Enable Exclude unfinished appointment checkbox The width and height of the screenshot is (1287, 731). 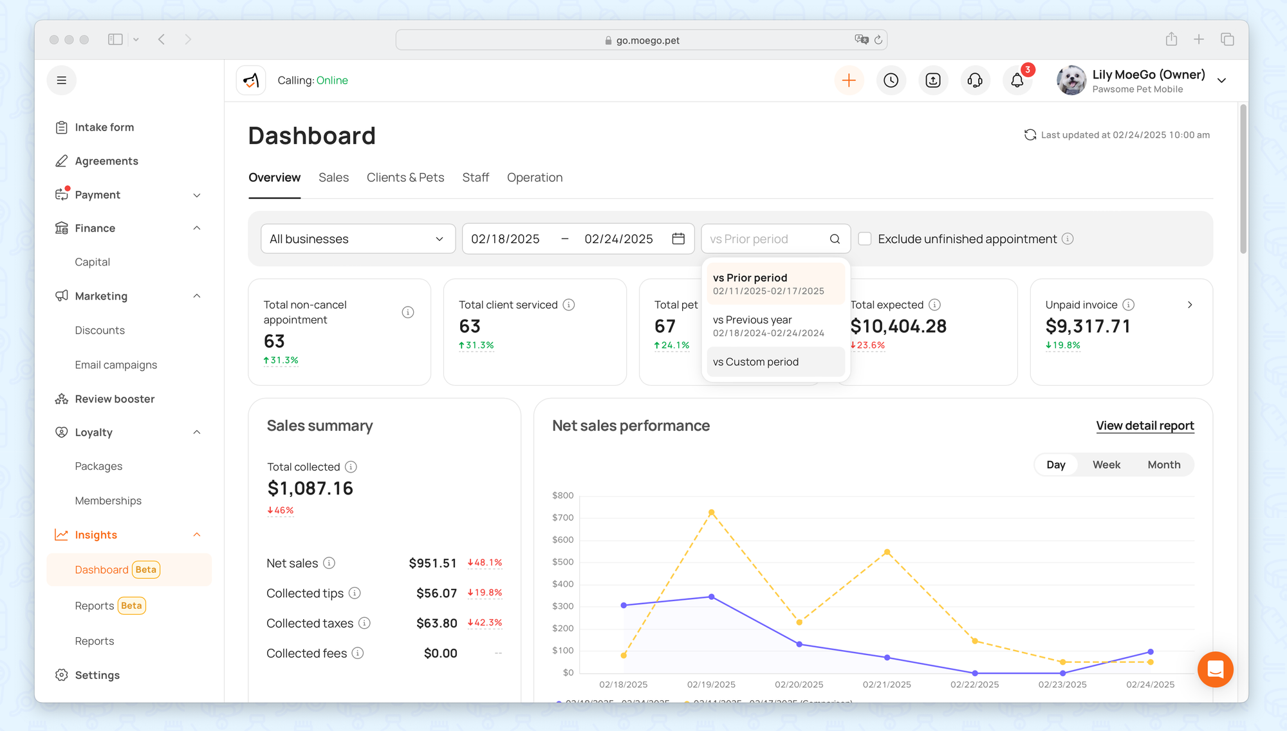pos(865,239)
